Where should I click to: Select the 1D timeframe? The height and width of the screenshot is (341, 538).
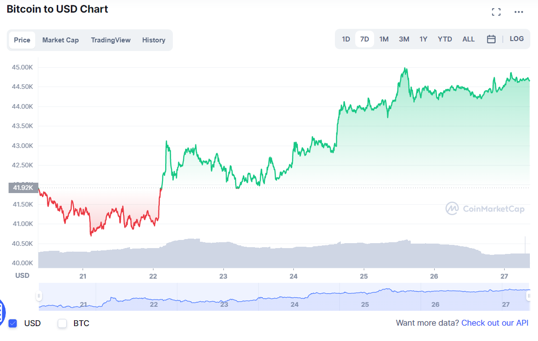[x=346, y=39]
